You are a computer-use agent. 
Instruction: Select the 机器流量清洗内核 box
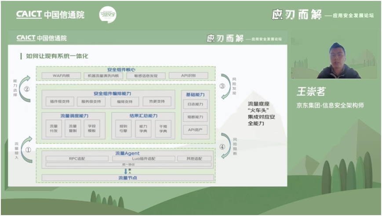click(103, 76)
